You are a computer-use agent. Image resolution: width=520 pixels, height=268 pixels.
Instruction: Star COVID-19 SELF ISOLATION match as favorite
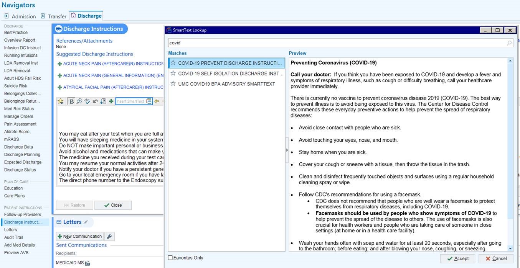[173, 73]
